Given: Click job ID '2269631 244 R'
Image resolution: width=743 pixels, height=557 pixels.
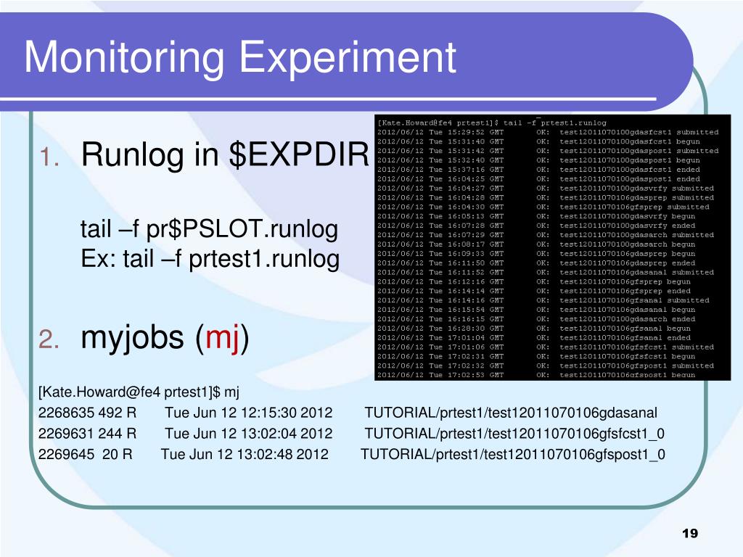Looking at the screenshot, I should point(87,434).
